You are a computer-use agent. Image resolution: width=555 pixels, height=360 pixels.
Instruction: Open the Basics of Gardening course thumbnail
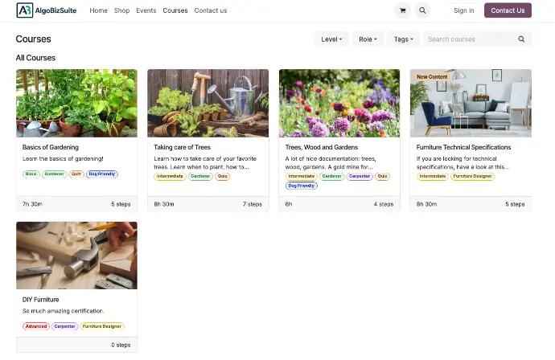click(x=76, y=103)
